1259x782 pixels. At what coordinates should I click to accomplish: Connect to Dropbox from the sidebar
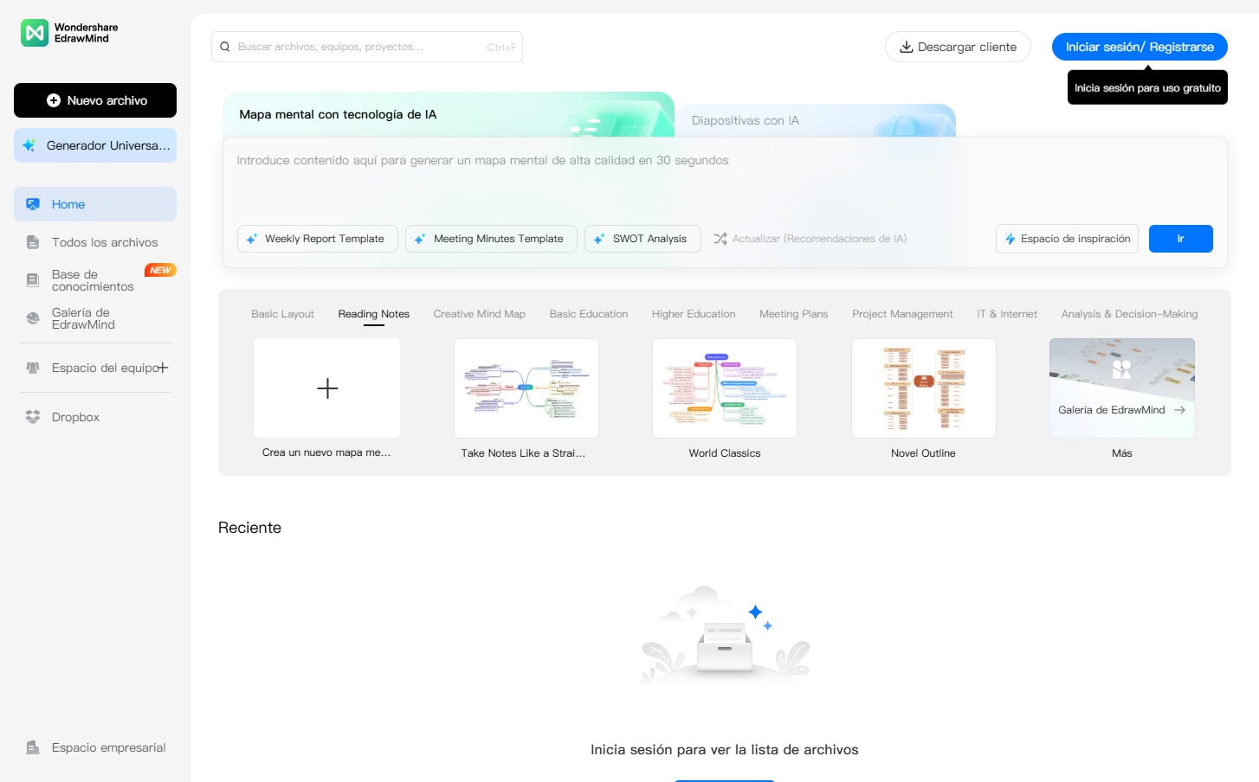74,417
